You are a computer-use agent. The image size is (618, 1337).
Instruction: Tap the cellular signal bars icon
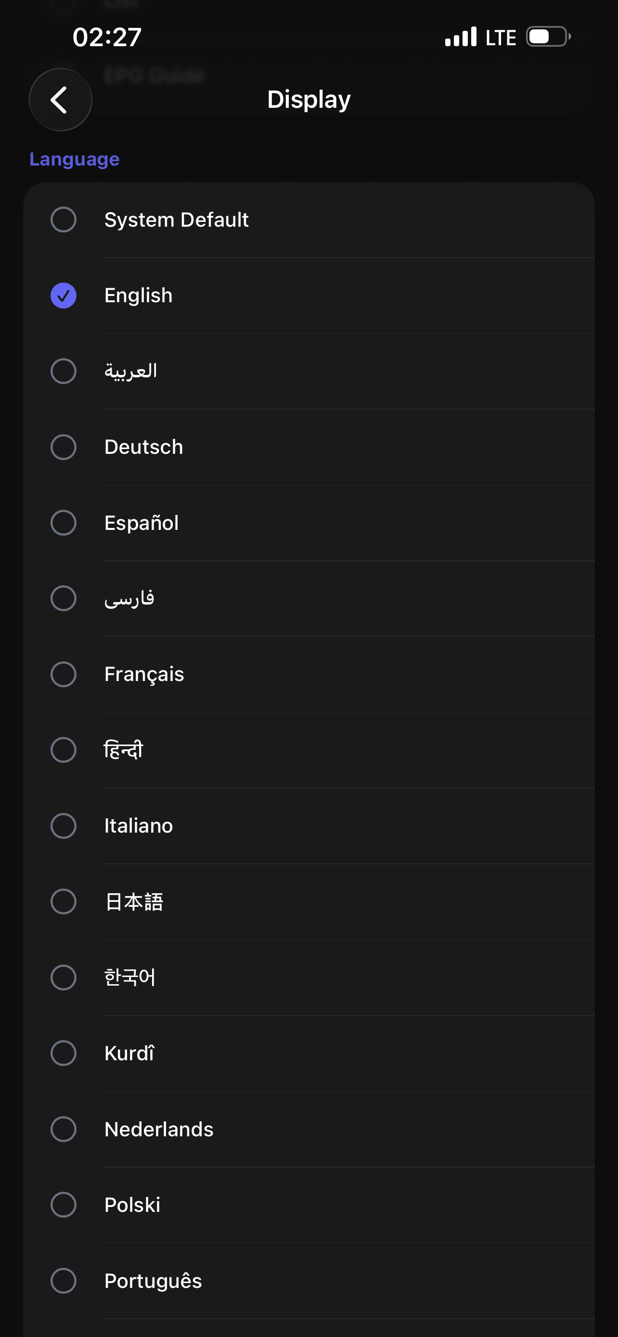pyautogui.click(x=461, y=37)
